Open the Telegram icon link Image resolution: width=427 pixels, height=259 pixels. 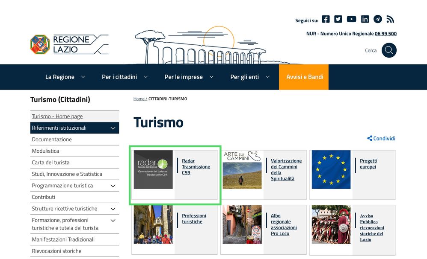click(377, 19)
